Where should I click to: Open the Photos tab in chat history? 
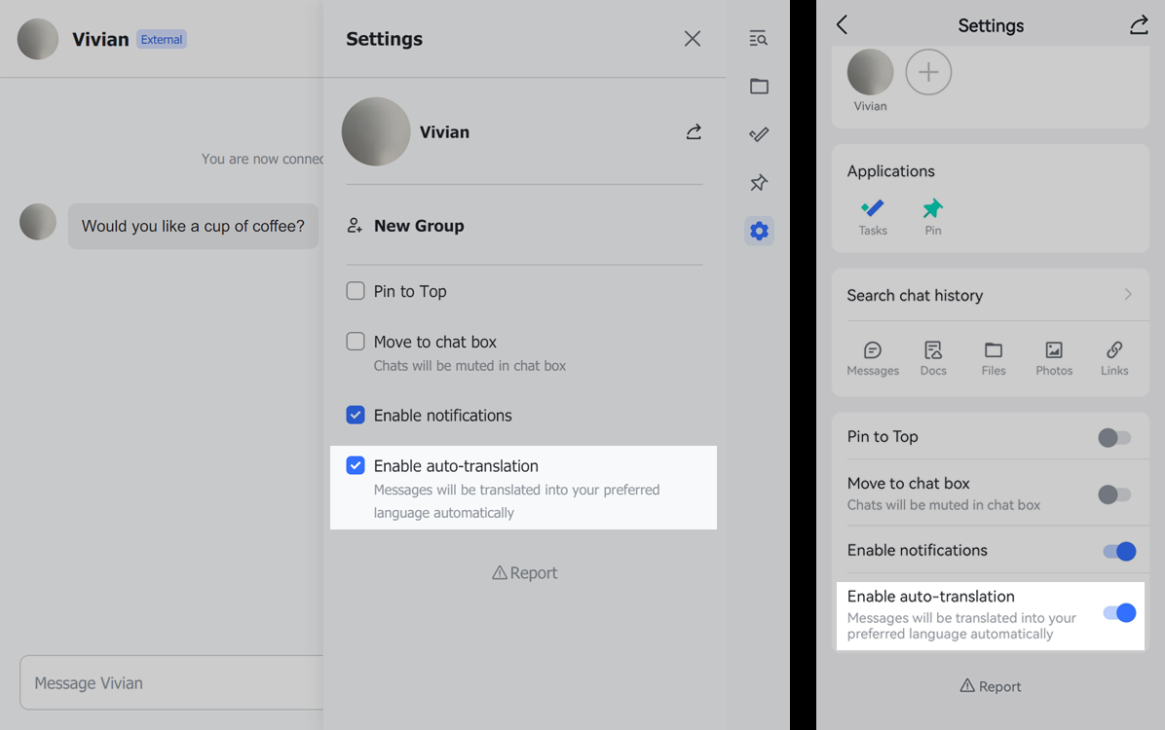pos(1054,357)
